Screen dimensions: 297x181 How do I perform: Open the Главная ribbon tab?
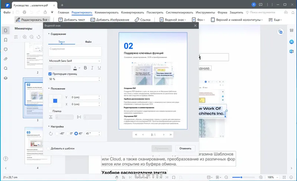coord(63,13)
